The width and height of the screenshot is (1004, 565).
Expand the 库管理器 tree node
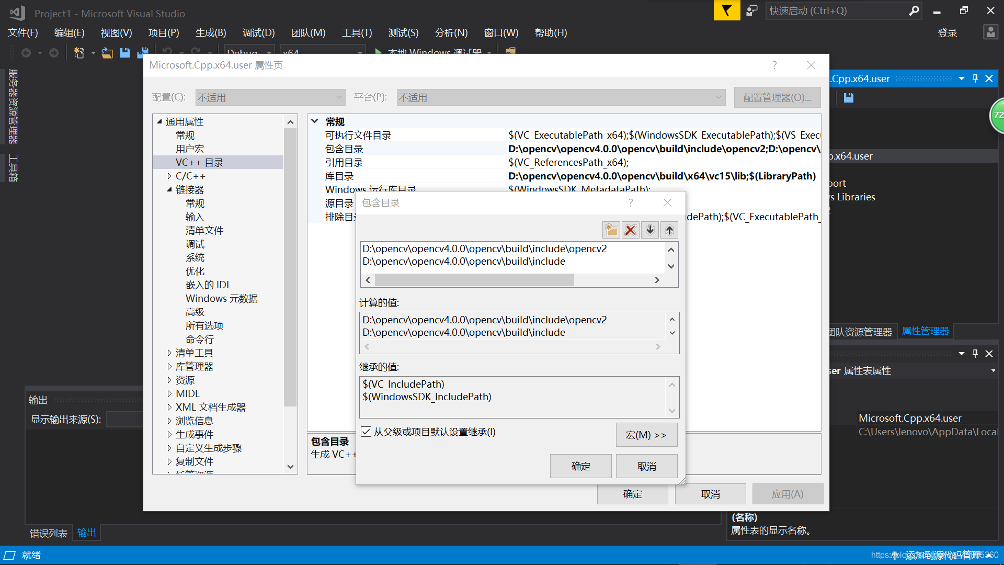169,367
